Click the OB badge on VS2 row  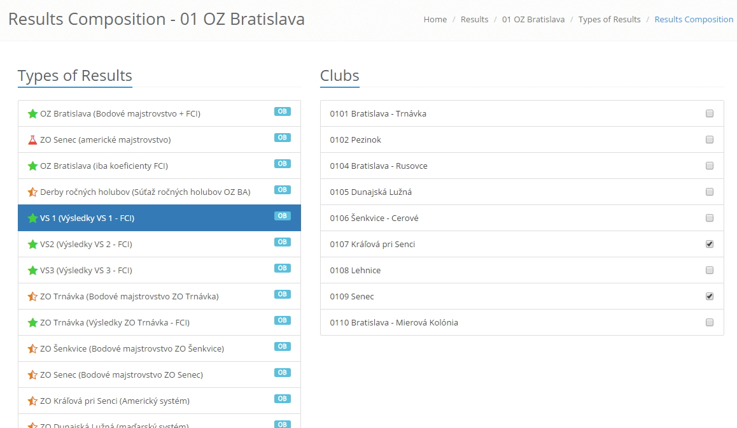click(282, 242)
